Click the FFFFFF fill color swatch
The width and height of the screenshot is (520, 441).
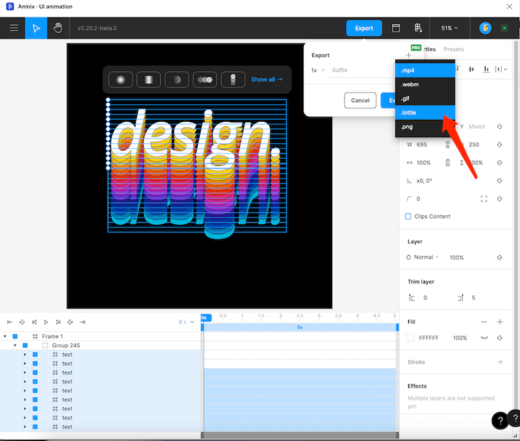410,338
